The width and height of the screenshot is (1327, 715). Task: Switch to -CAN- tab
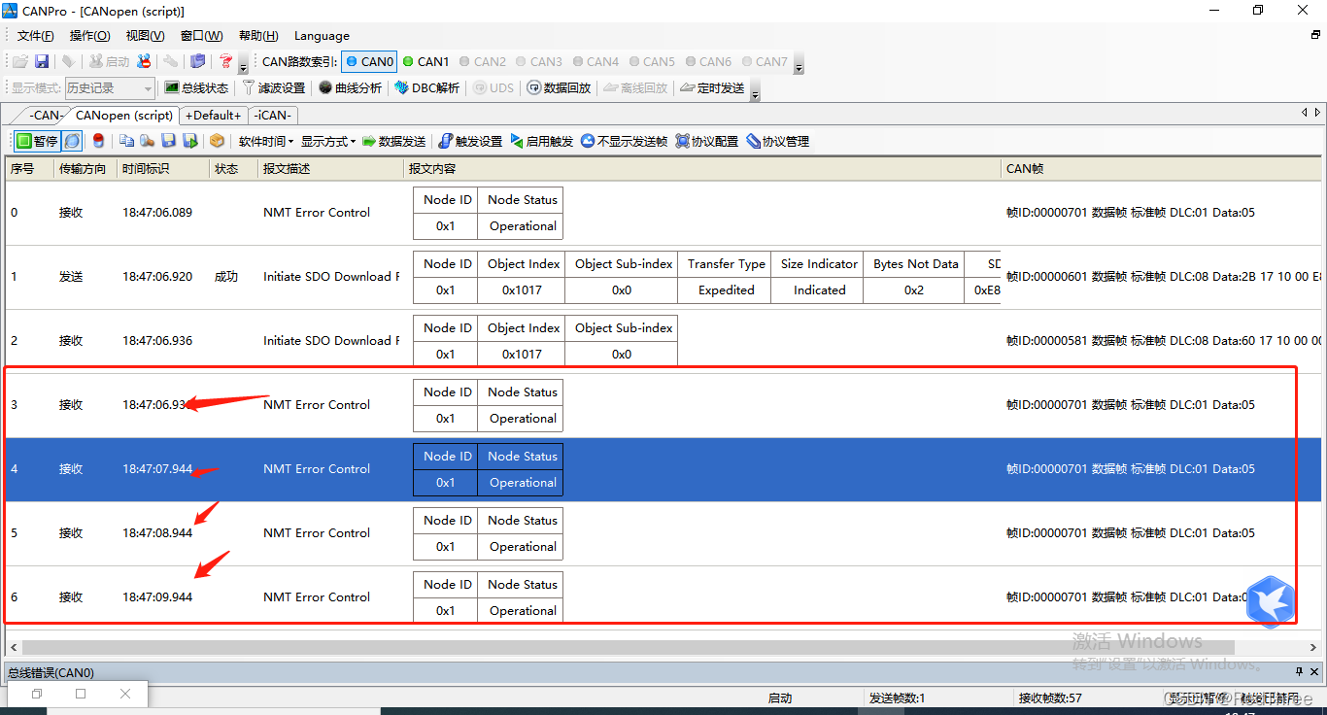coord(45,115)
